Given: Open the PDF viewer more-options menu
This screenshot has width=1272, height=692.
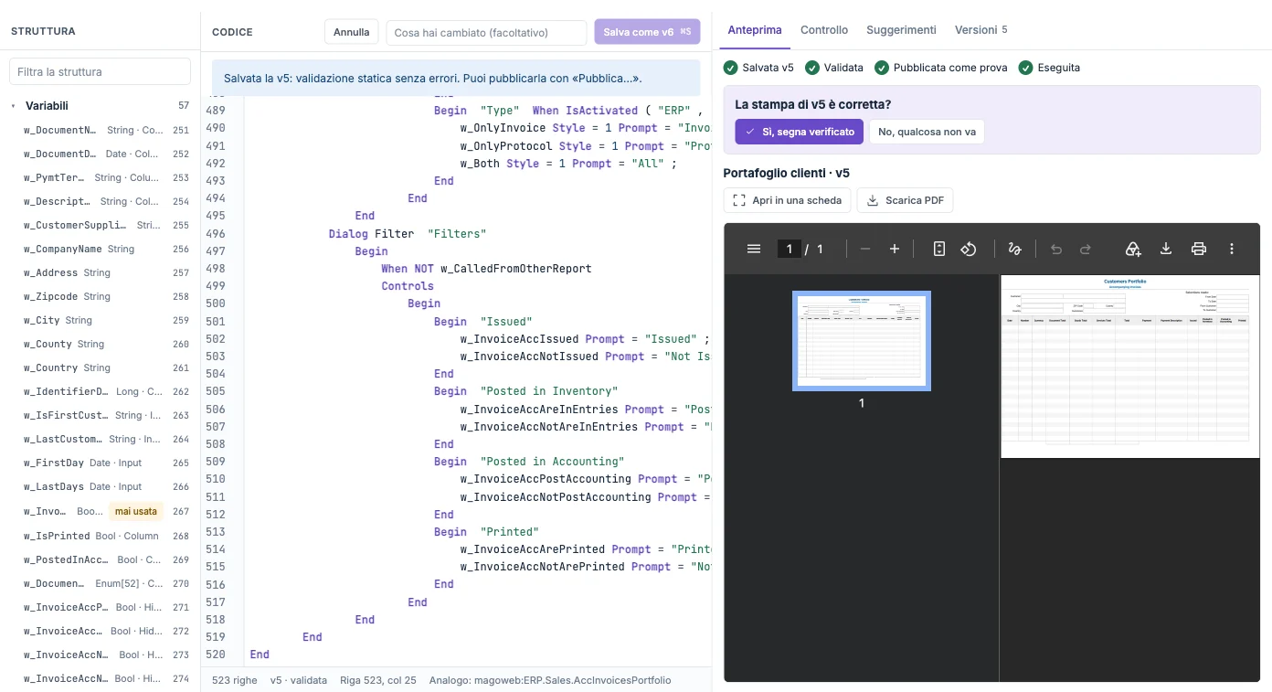Looking at the screenshot, I should (x=1232, y=249).
